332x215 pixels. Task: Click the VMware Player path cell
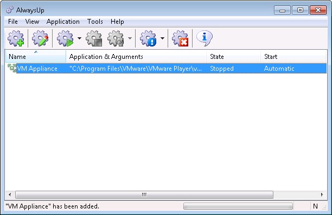pos(136,69)
